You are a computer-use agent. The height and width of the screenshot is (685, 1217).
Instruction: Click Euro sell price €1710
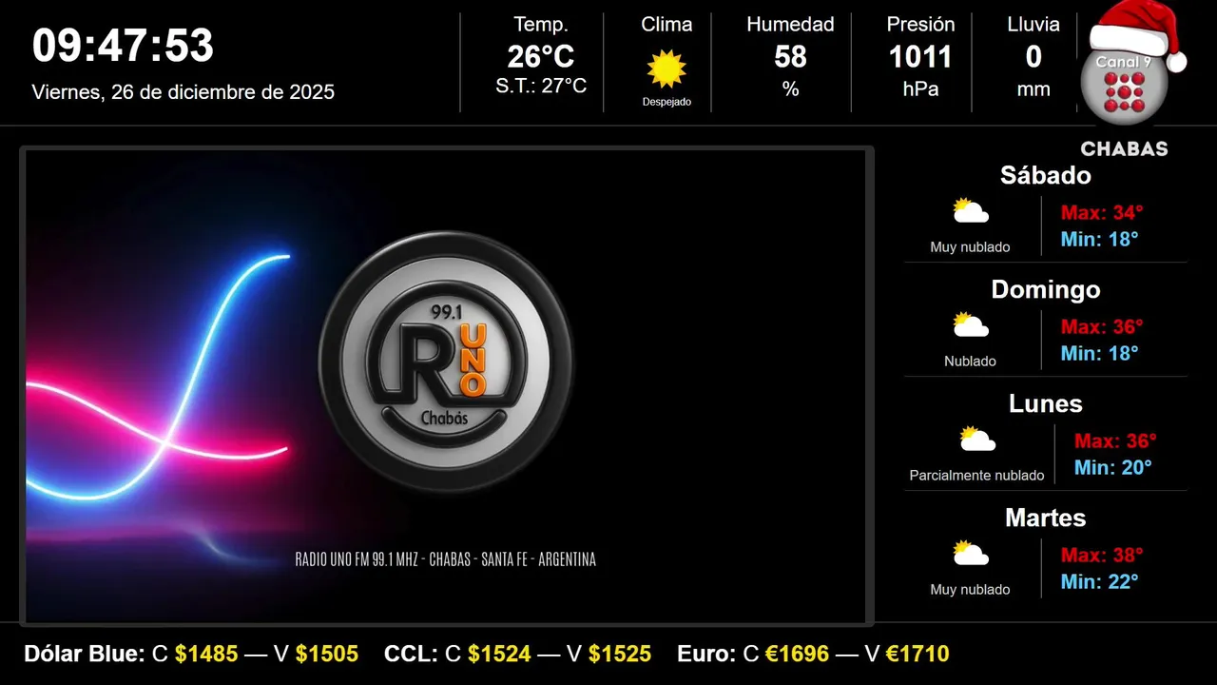918,654
